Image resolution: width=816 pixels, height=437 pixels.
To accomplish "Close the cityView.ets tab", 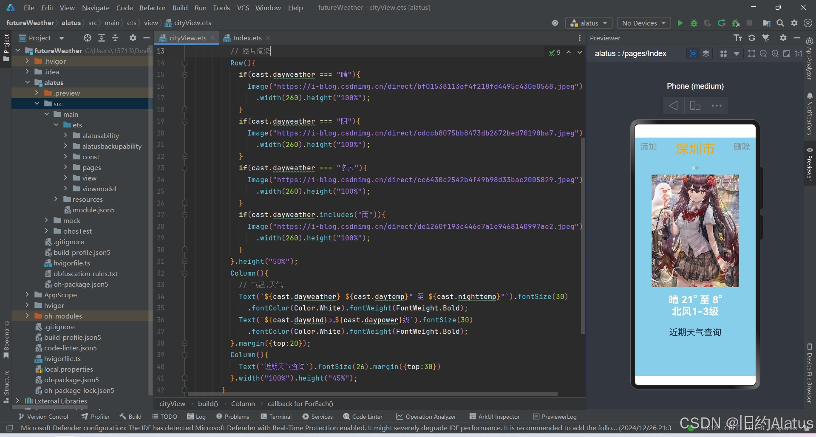I will click(x=212, y=38).
